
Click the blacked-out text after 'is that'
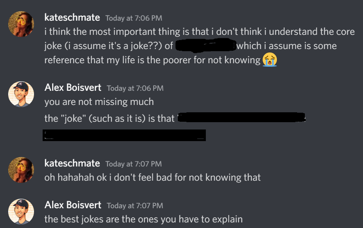[x=242, y=117]
